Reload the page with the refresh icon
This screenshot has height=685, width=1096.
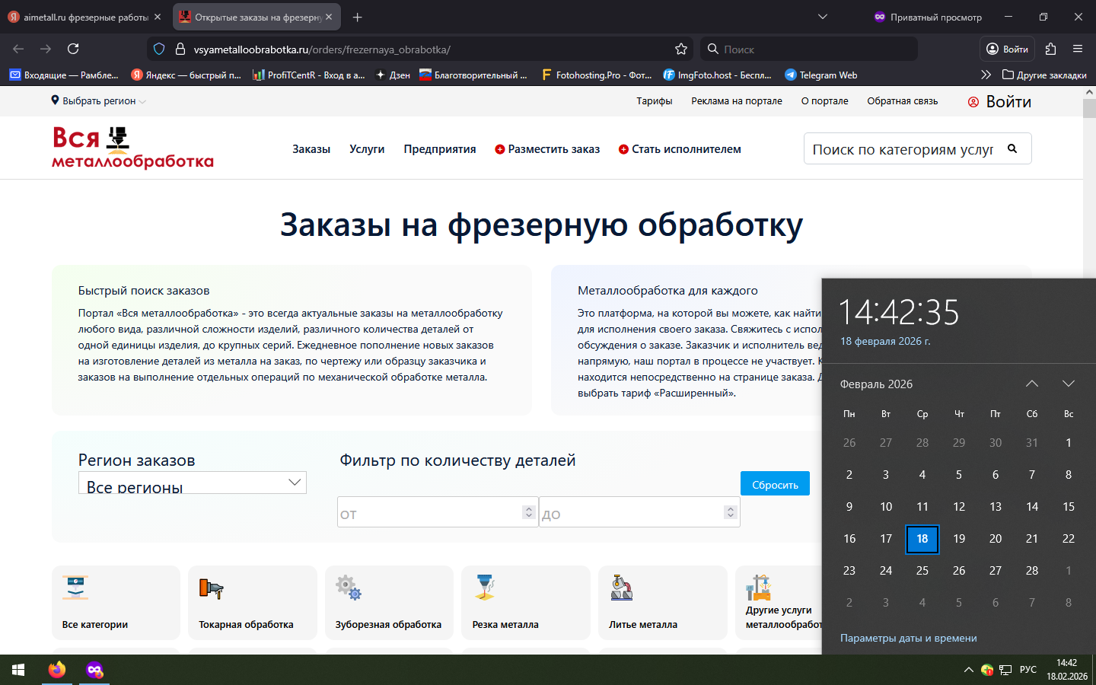[73, 49]
